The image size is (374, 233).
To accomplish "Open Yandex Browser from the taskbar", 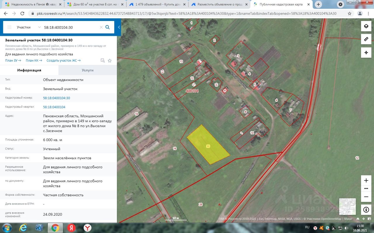I will point(87,227).
